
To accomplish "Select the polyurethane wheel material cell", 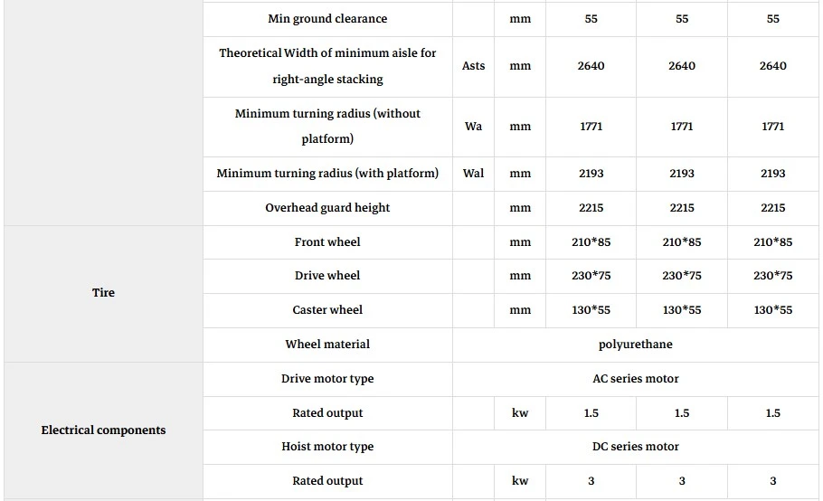I will coord(636,345).
